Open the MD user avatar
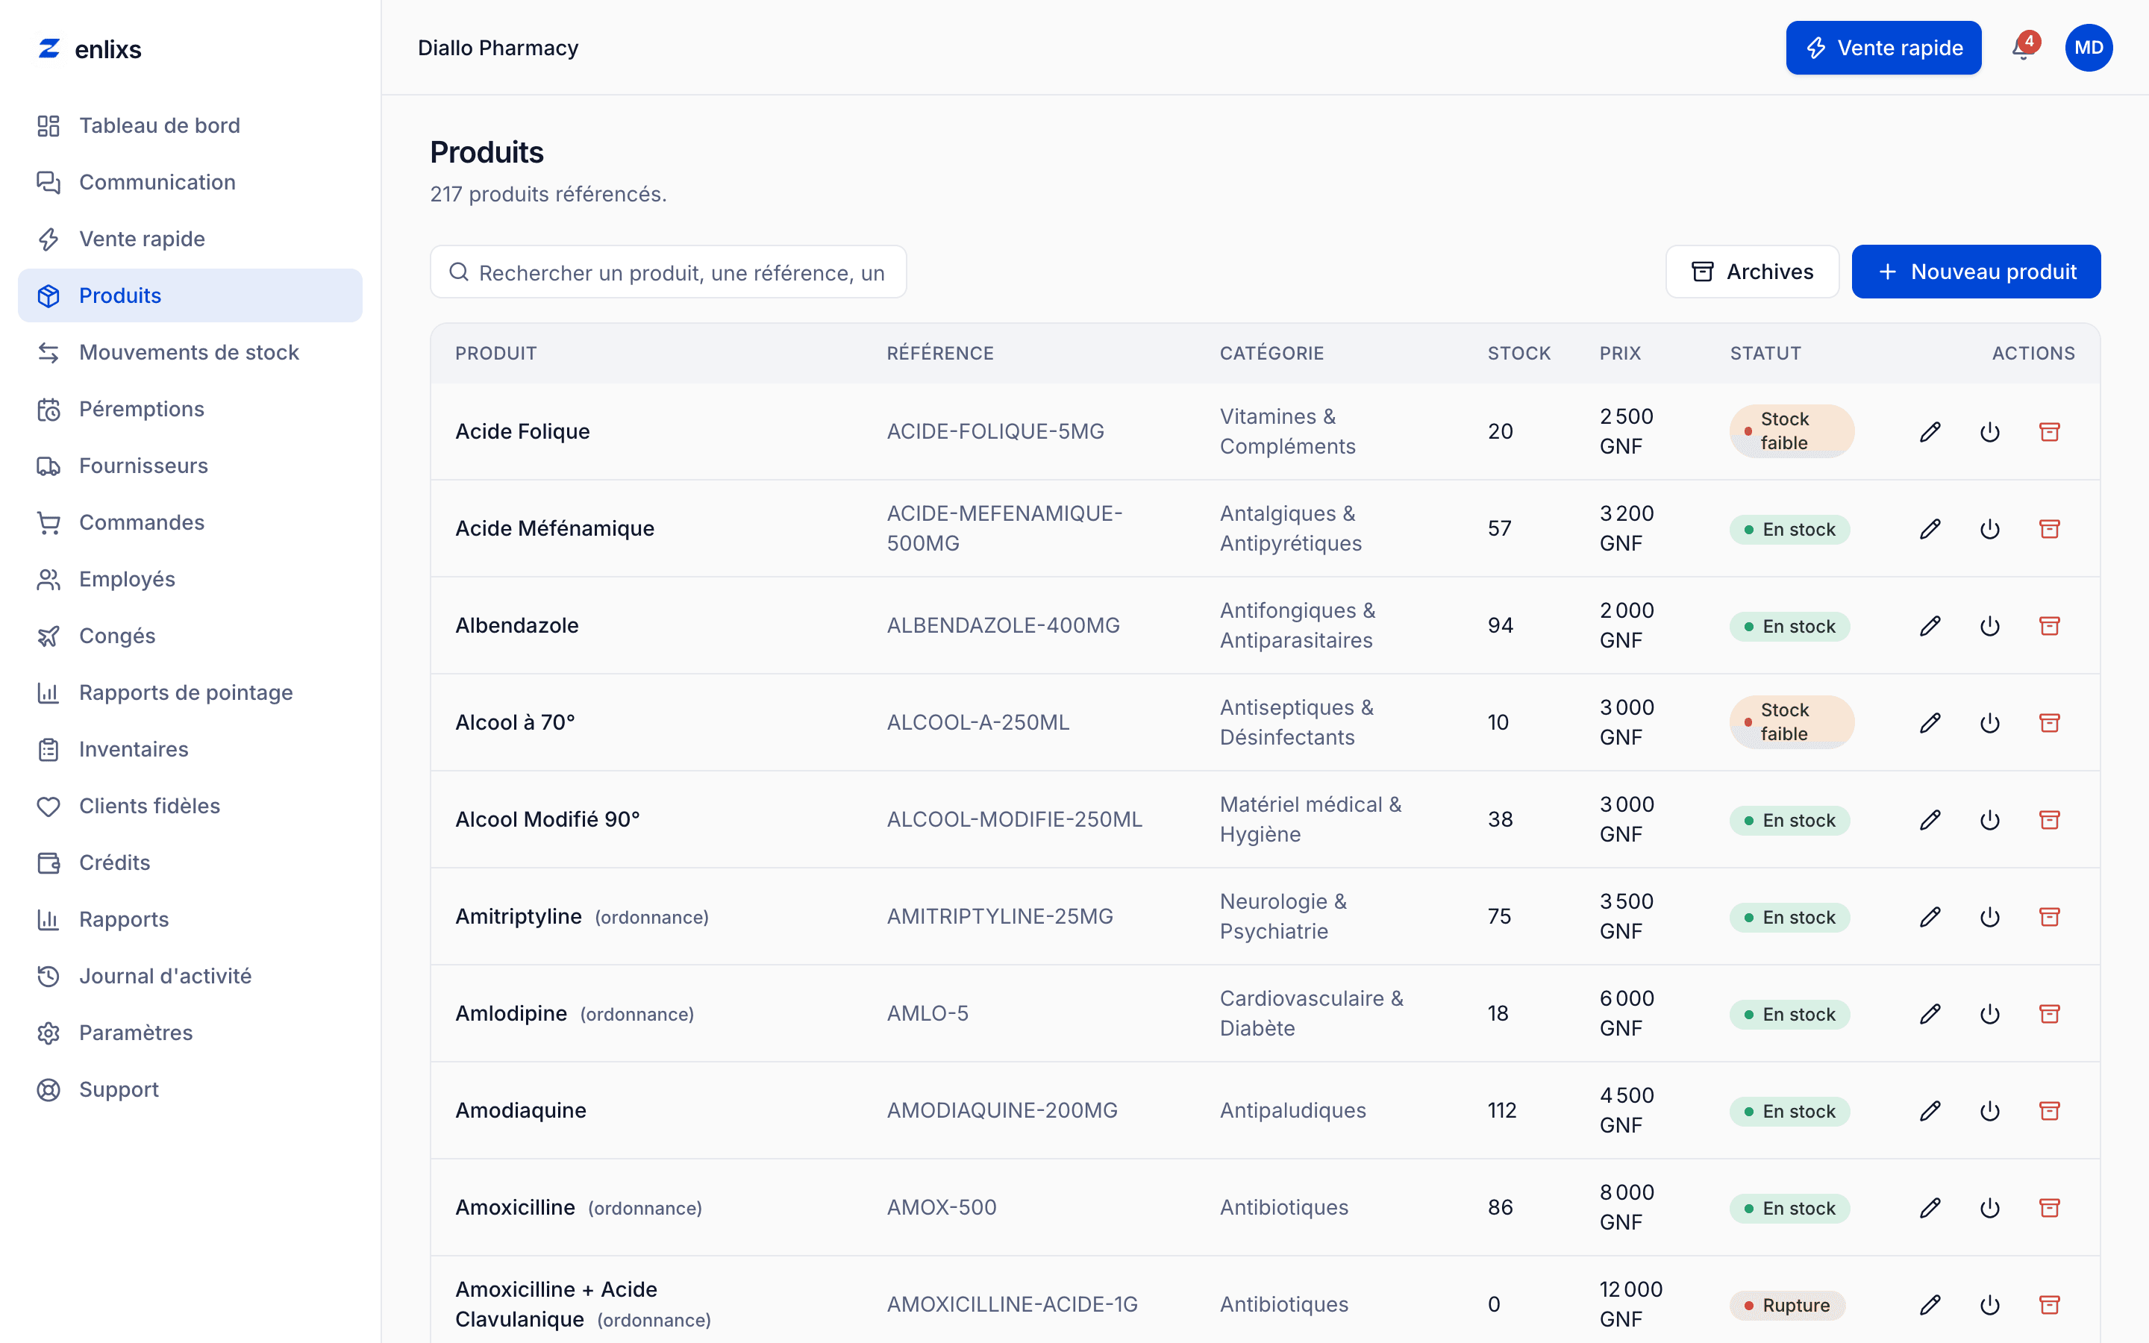This screenshot has width=2149, height=1343. point(2089,48)
